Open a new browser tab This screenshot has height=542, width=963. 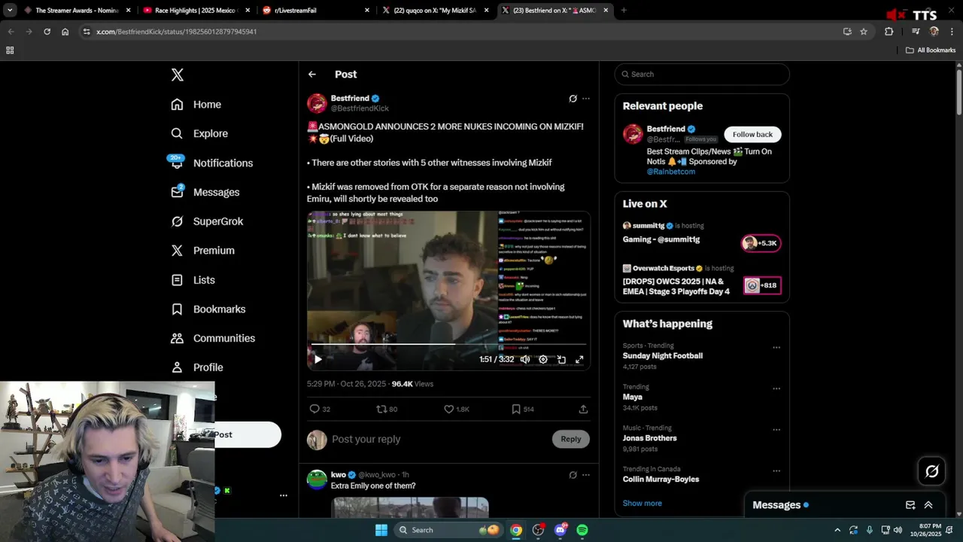pyautogui.click(x=624, y=11)
